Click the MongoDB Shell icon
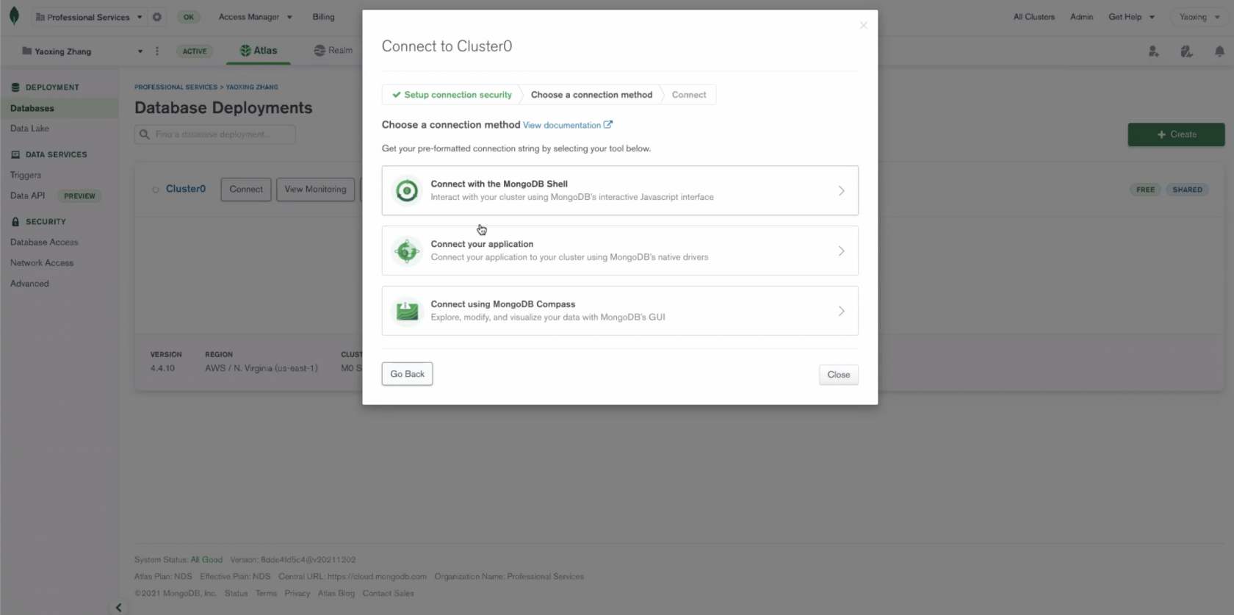Viewport: 1234px width, 615px height. (406, 190)
